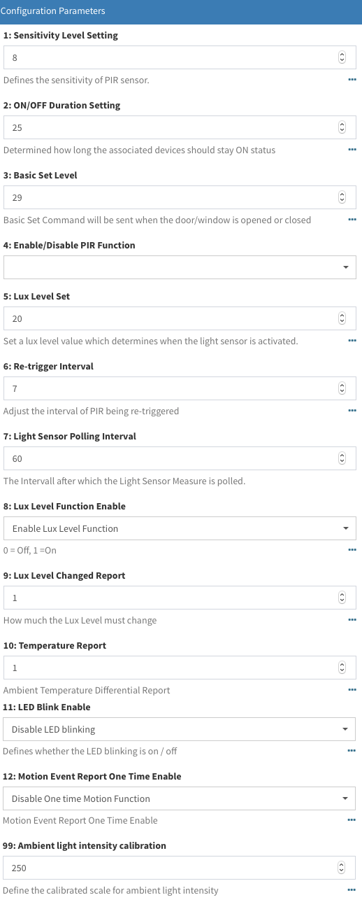Show ellipsis details under ON/OFF Duration Setting
This screenshot has width=362, height=902.
tap(352, 150)
